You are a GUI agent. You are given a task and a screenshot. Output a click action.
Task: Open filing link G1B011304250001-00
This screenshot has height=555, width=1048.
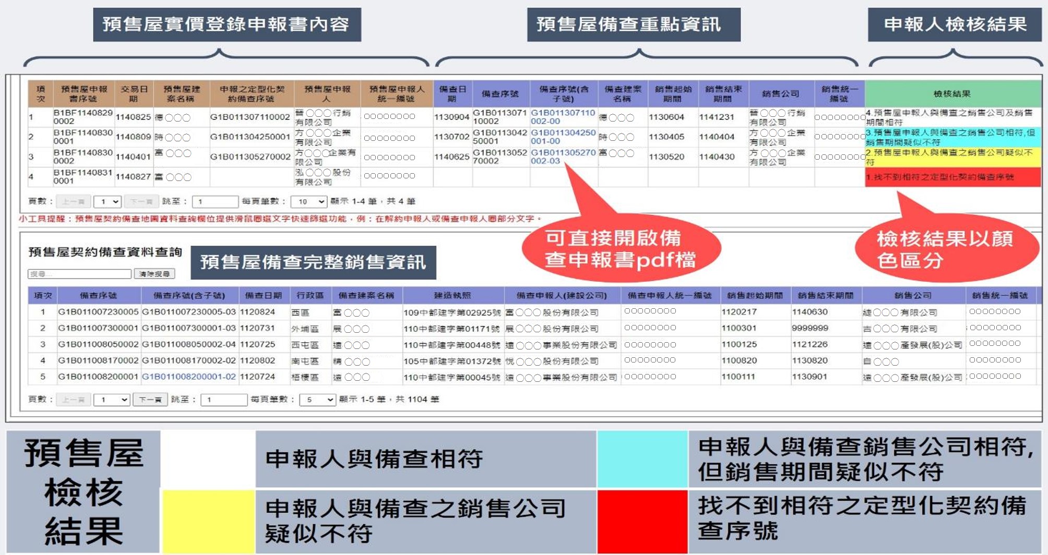click(x=563, y=137)
